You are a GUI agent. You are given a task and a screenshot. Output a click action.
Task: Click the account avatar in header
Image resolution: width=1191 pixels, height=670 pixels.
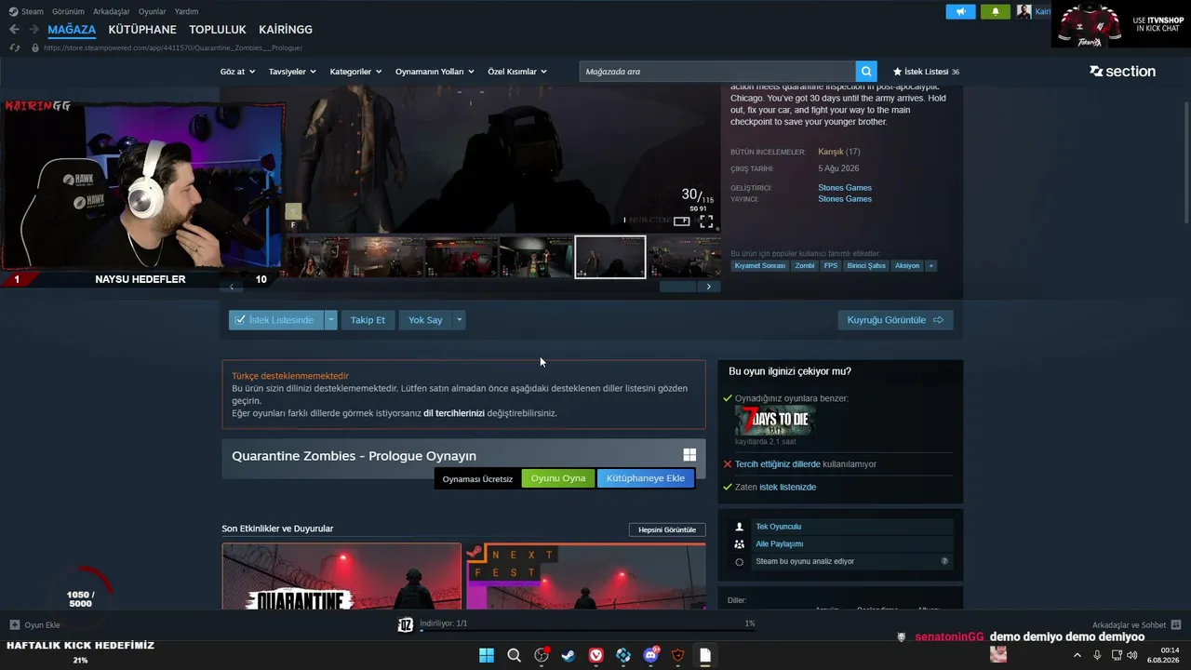1024,11
